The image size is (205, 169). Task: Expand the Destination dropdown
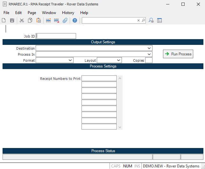[149, 48]
